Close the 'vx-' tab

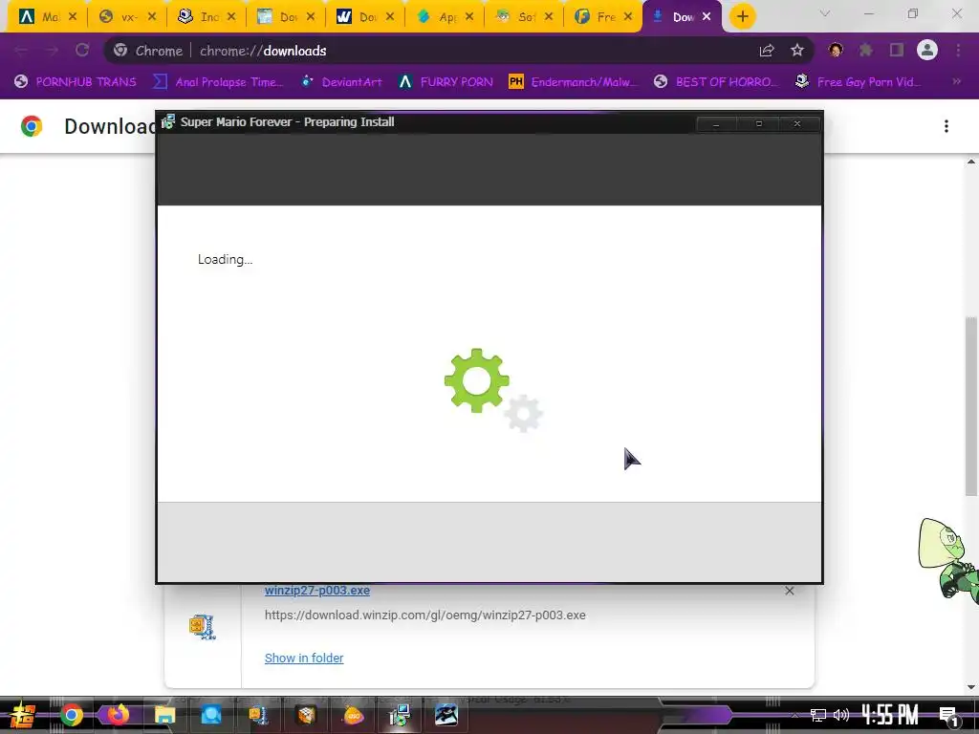[x=152, y=17]
